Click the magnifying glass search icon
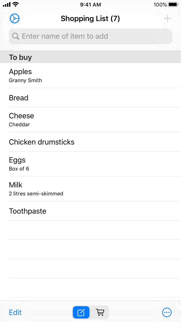 tap(16, 36)
